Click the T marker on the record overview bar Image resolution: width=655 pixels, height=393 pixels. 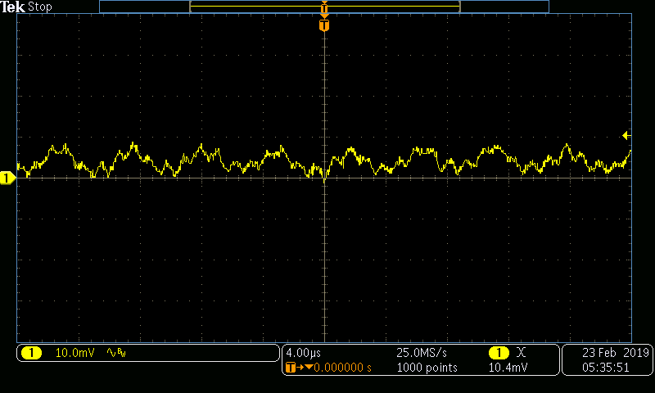click(x=324, y=7)
